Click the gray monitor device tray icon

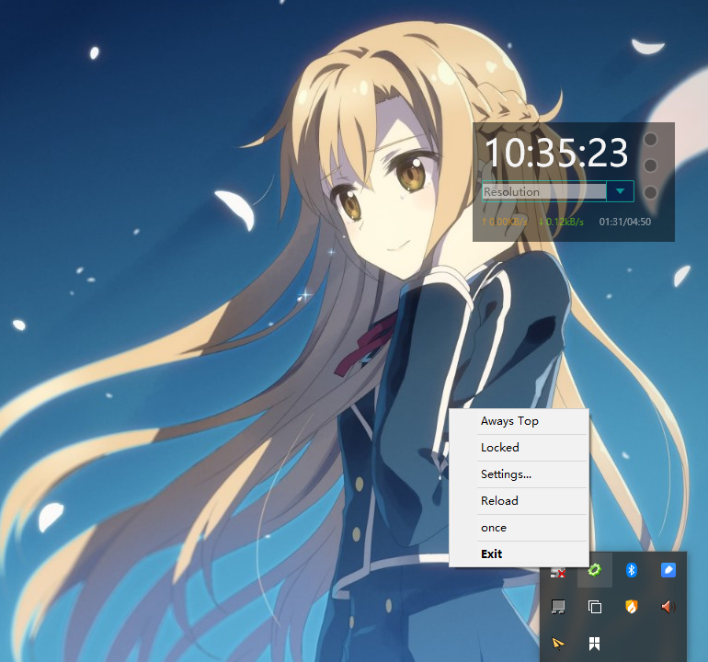pos(558,607)
